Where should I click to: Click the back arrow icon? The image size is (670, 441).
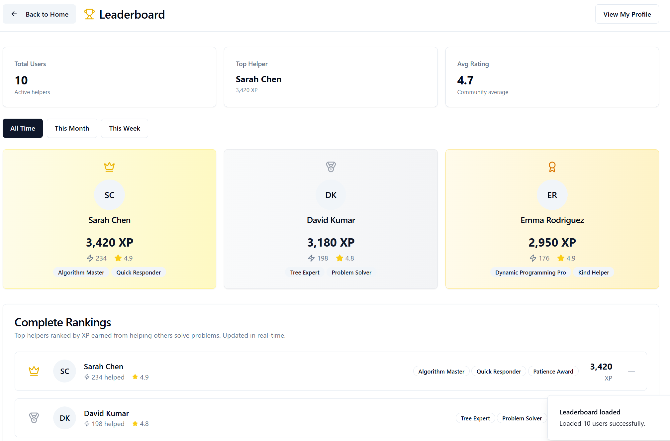(x=14, y=14)
